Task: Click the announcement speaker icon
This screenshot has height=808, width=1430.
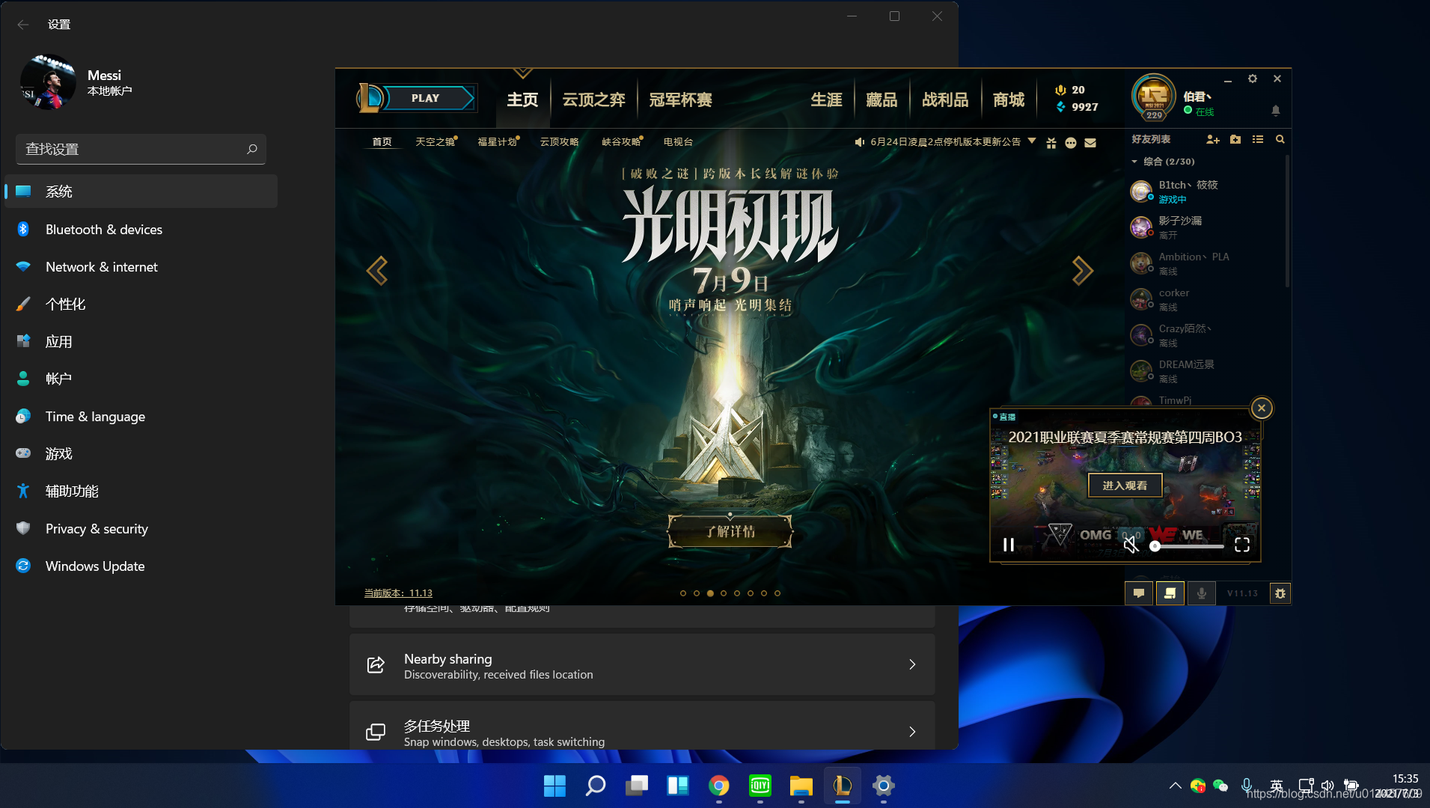Action: [860, 141]
